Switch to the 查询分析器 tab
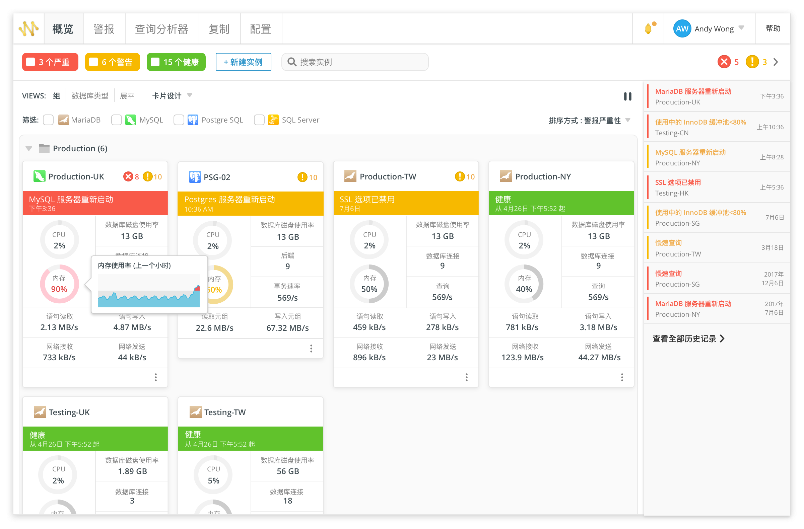This screenshot has height=529, width=804. pos(161,29)
